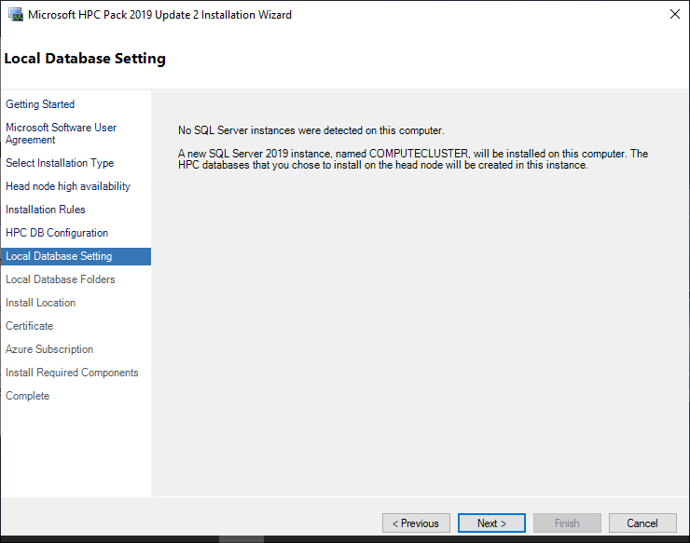Close the Installation Wizard window
This screenshot has width=690, height=543.
tap(674, 15)
